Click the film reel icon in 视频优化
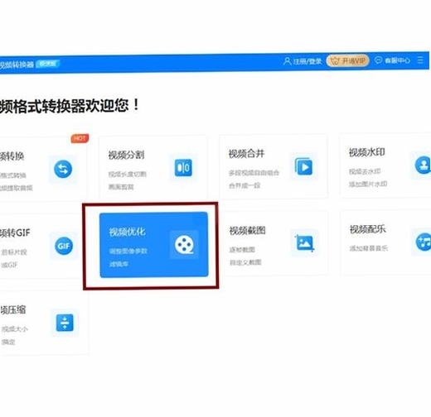Screen dimensions: 431x417 pyautogui.click(x=184, y=245)
